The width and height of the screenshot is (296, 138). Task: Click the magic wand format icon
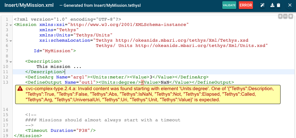point(262,5)
